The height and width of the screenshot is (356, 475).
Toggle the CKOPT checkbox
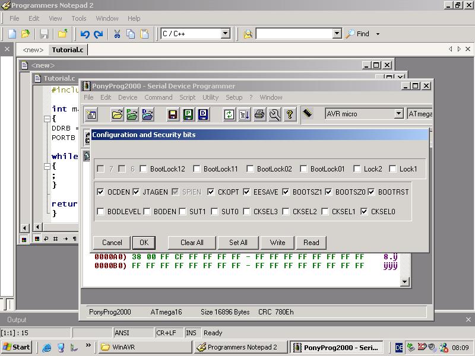211,192
